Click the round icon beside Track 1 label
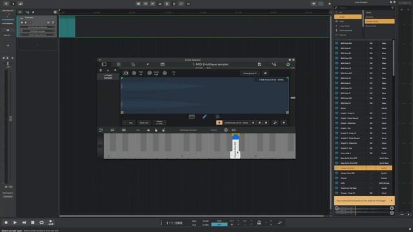Image resolution: width=413 pixels, height=232 pixels. click(226, 130)
